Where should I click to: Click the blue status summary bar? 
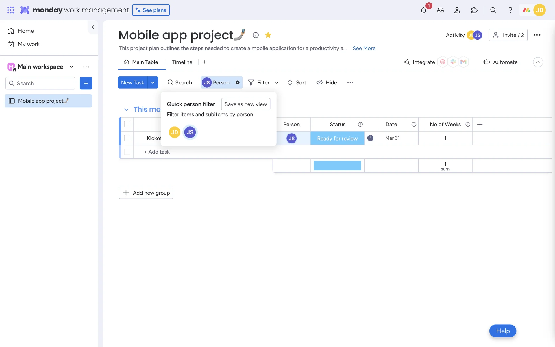pos(337,166)
